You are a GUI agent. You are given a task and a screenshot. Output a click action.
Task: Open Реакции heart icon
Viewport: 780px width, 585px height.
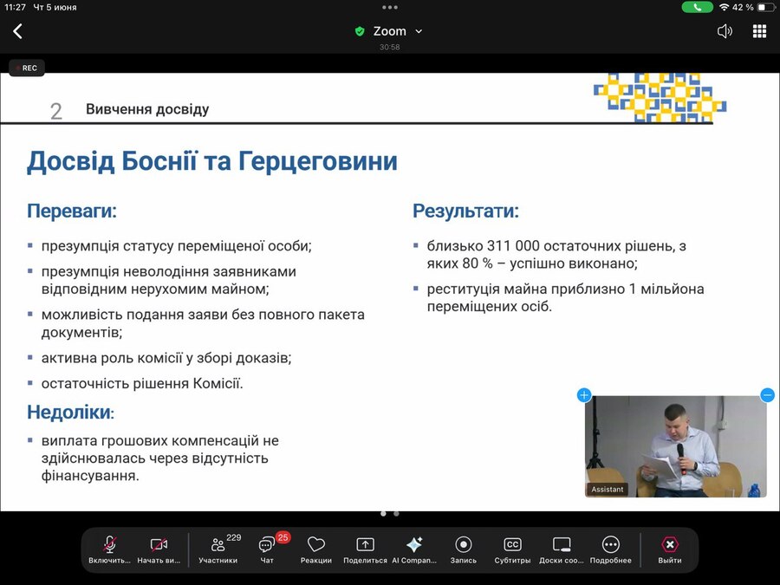click(x=315, y=549)
